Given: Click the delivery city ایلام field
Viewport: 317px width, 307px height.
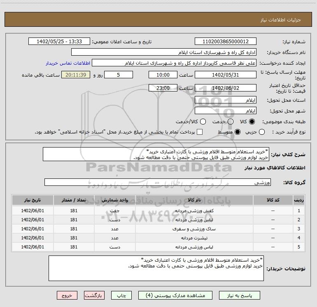Looking at the screenshot, I should [226, 110].
